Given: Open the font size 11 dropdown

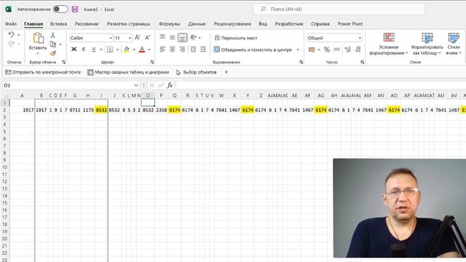Looking at the screenshot, I should pos(130,38).
